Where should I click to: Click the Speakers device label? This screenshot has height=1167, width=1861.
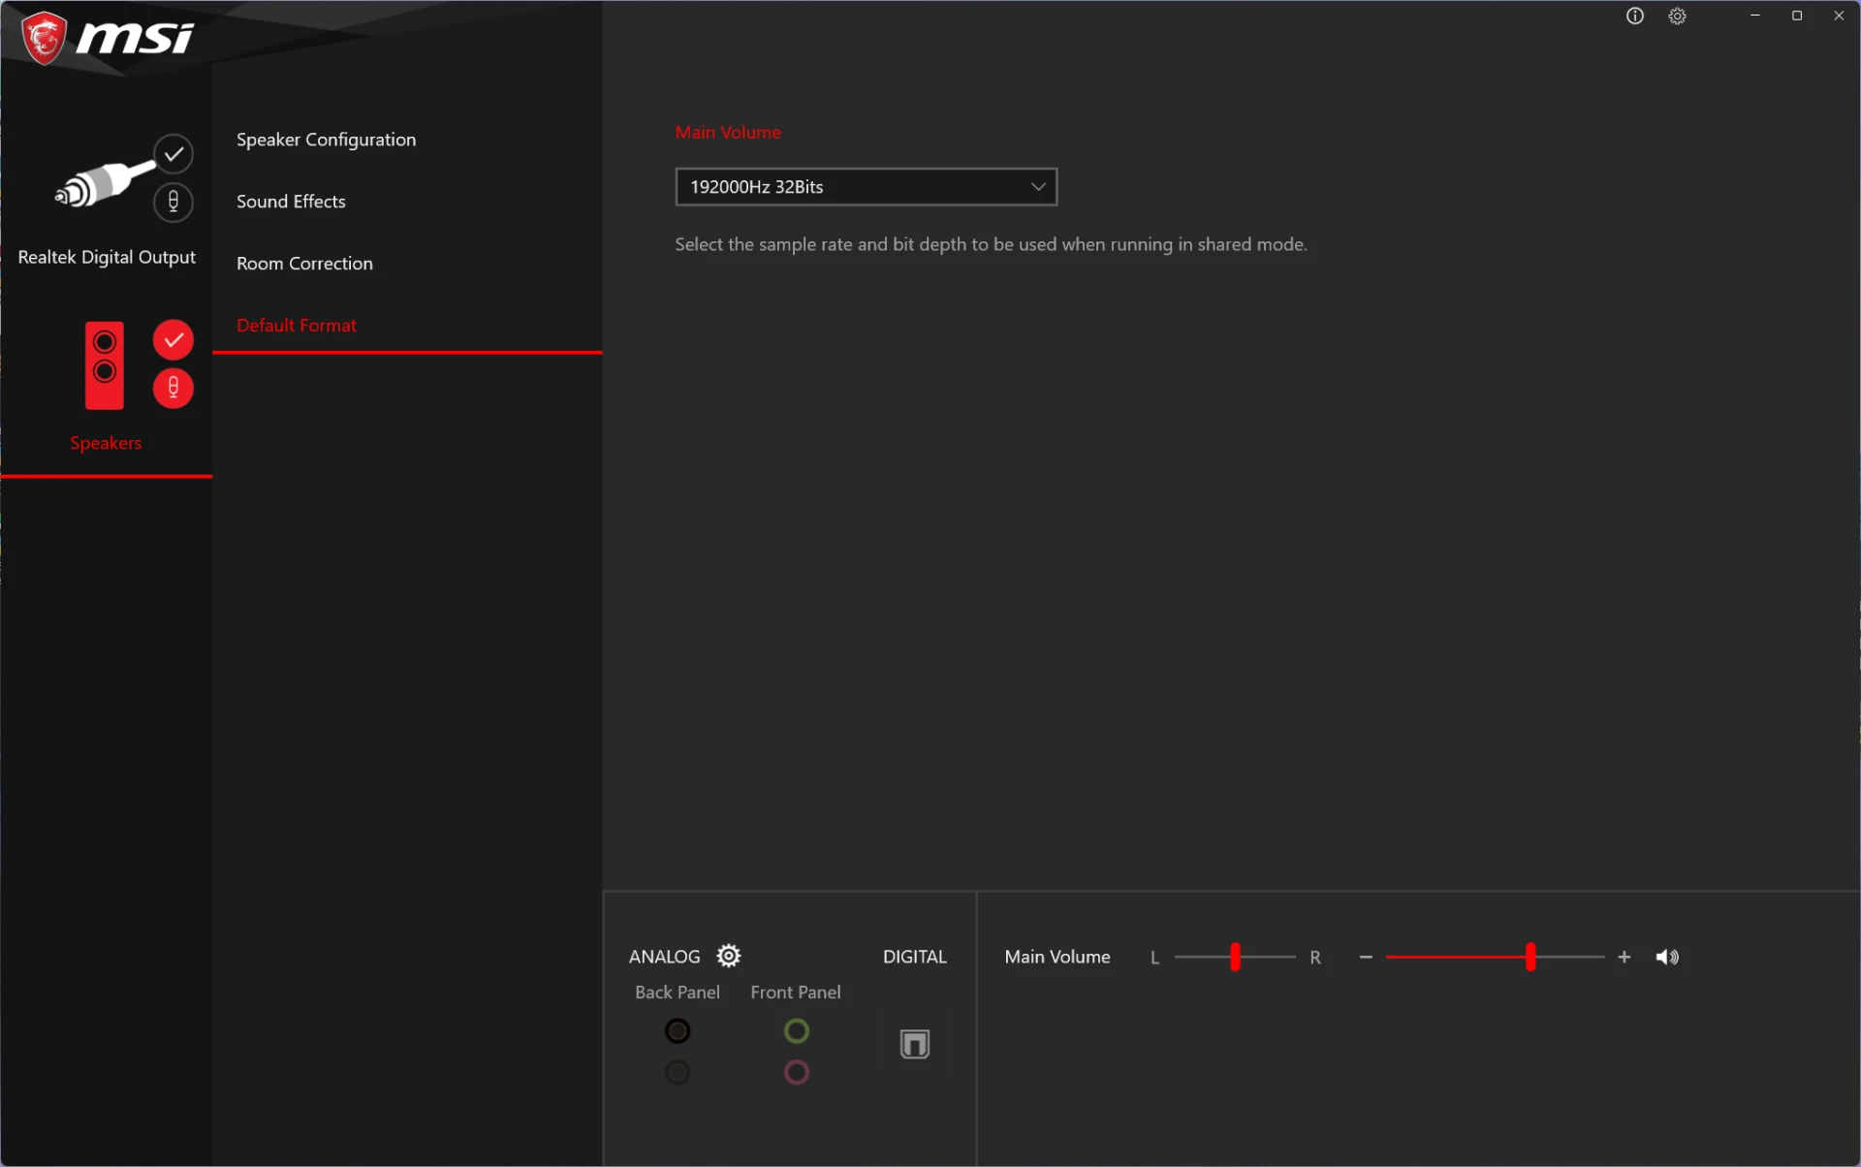106,443
